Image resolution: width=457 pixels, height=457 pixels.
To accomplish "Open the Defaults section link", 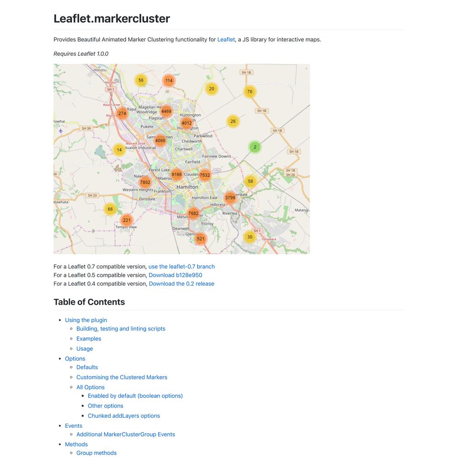I will tap(87, 367).
